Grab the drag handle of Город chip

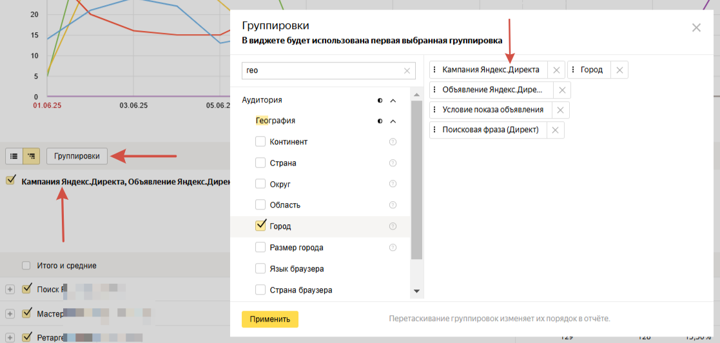coord(572,70)
